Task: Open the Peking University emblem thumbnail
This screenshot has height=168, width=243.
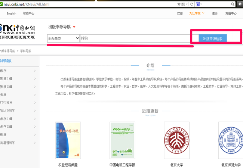Action: [177, 140]
